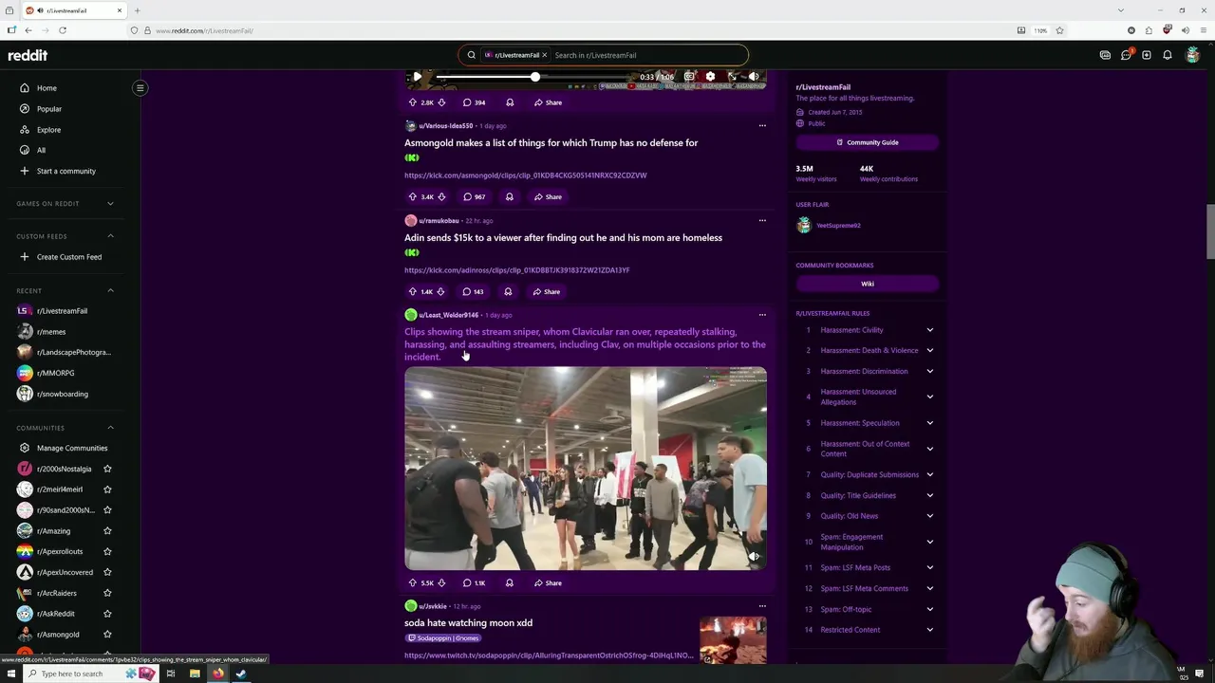Open the Reddit logo home link
This screenshot has height=683, width=1215.
point(28,55)
